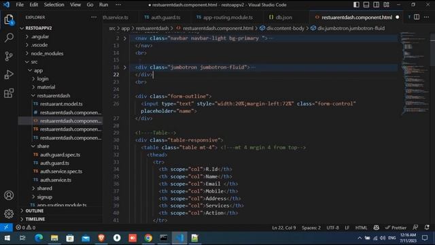Expand the material folder
Screen dimensions: 435x245
[46, 87]
